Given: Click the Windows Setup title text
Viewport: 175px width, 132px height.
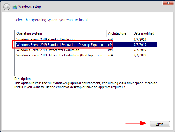Looking at the screenshot, I should coord(30,7).
